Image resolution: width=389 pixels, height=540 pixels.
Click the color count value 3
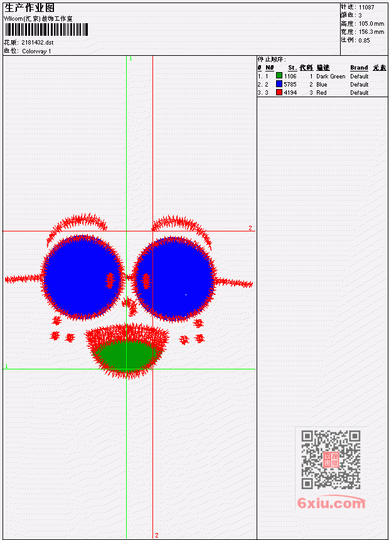point(360,16)
